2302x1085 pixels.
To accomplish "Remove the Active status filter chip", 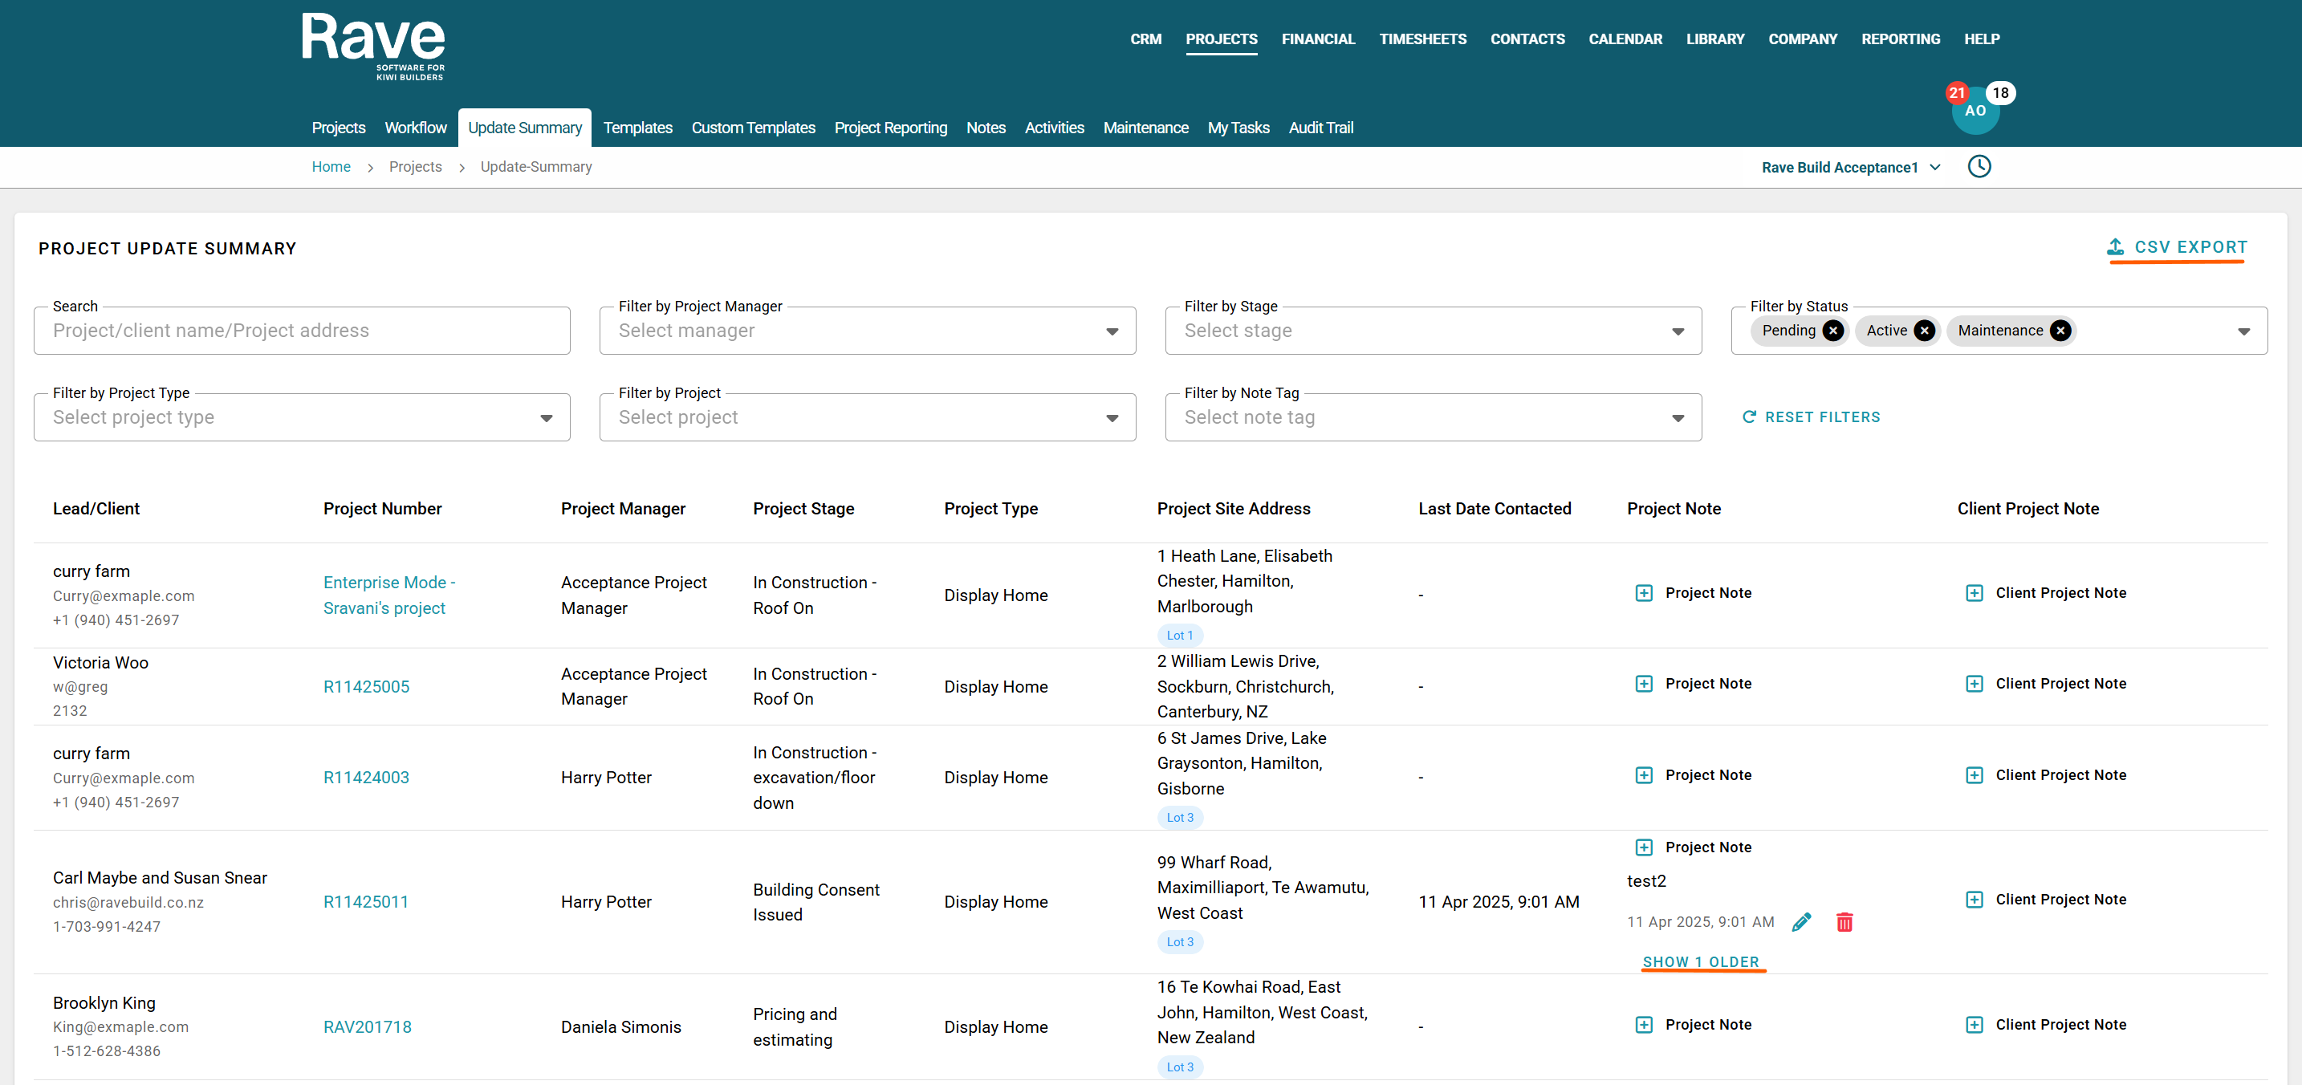I will click(x=1924, y=331).
